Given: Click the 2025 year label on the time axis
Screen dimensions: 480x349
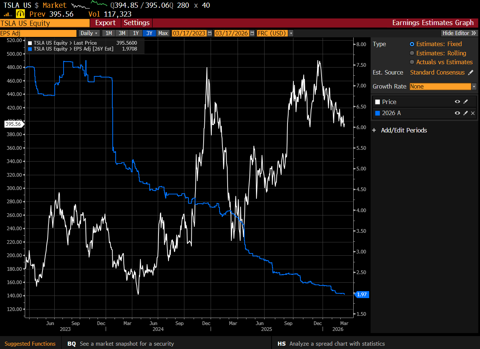Looking at the screenshot, I should pyautogui.click(x=266, y=329).
